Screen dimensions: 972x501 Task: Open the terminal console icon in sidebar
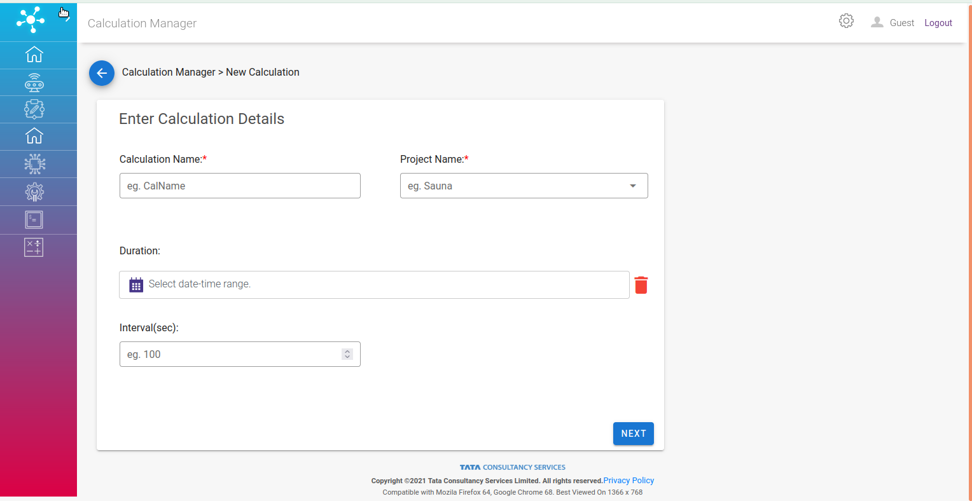pyautogui.click(x=34, y=220)
